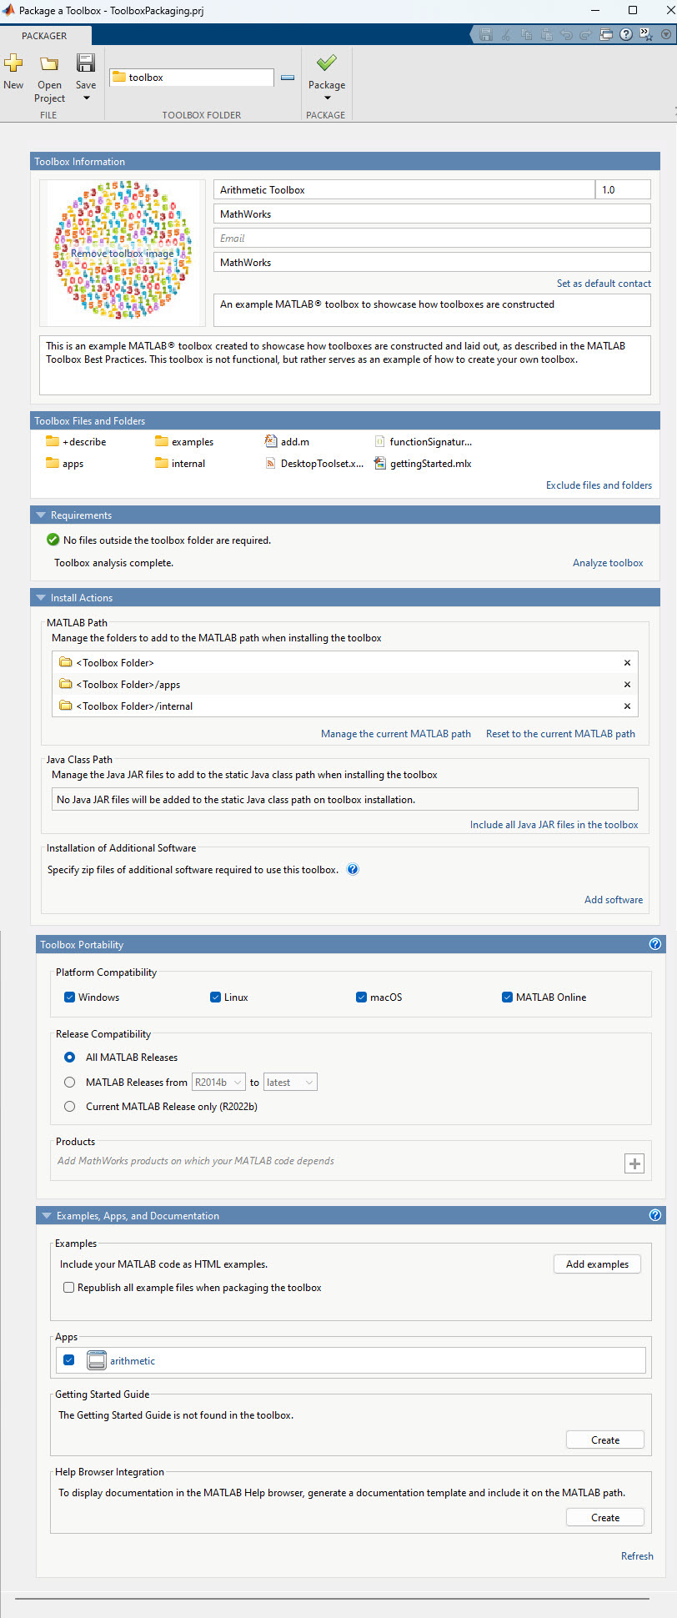Screen dimensions: 677x1618
Task: Select Current MATLAB Release only radio
Action: click(70, 1106)
